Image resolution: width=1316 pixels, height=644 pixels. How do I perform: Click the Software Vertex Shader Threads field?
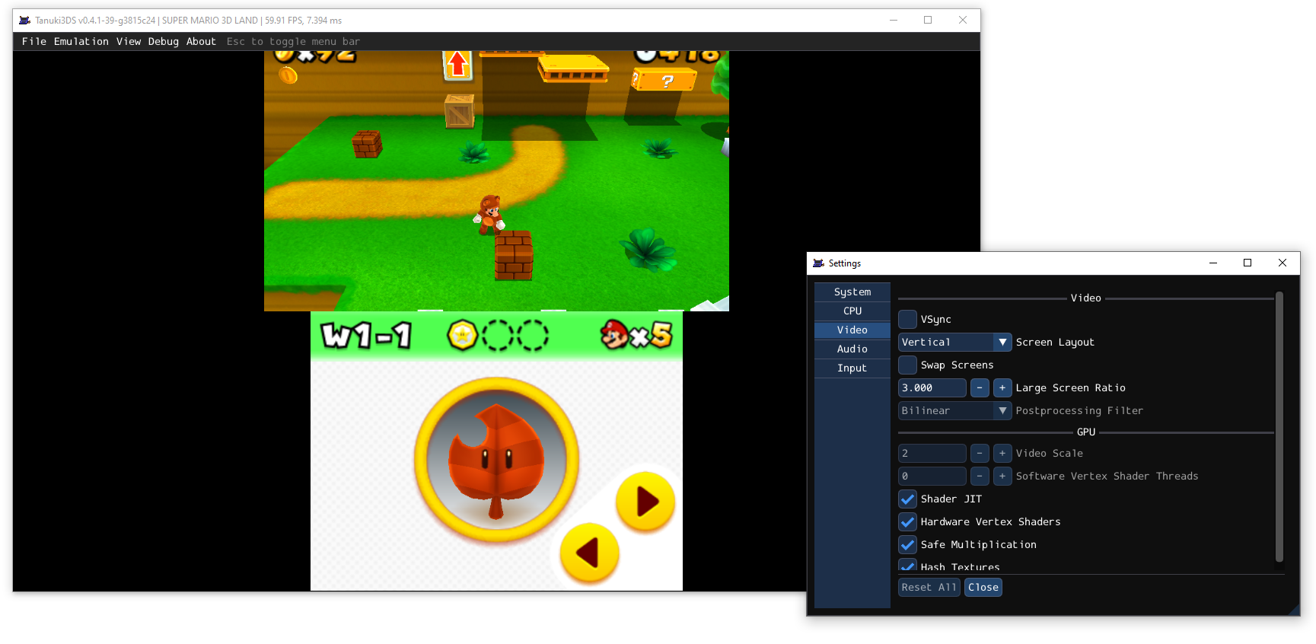pyautogui.click(x=932, y=477)
